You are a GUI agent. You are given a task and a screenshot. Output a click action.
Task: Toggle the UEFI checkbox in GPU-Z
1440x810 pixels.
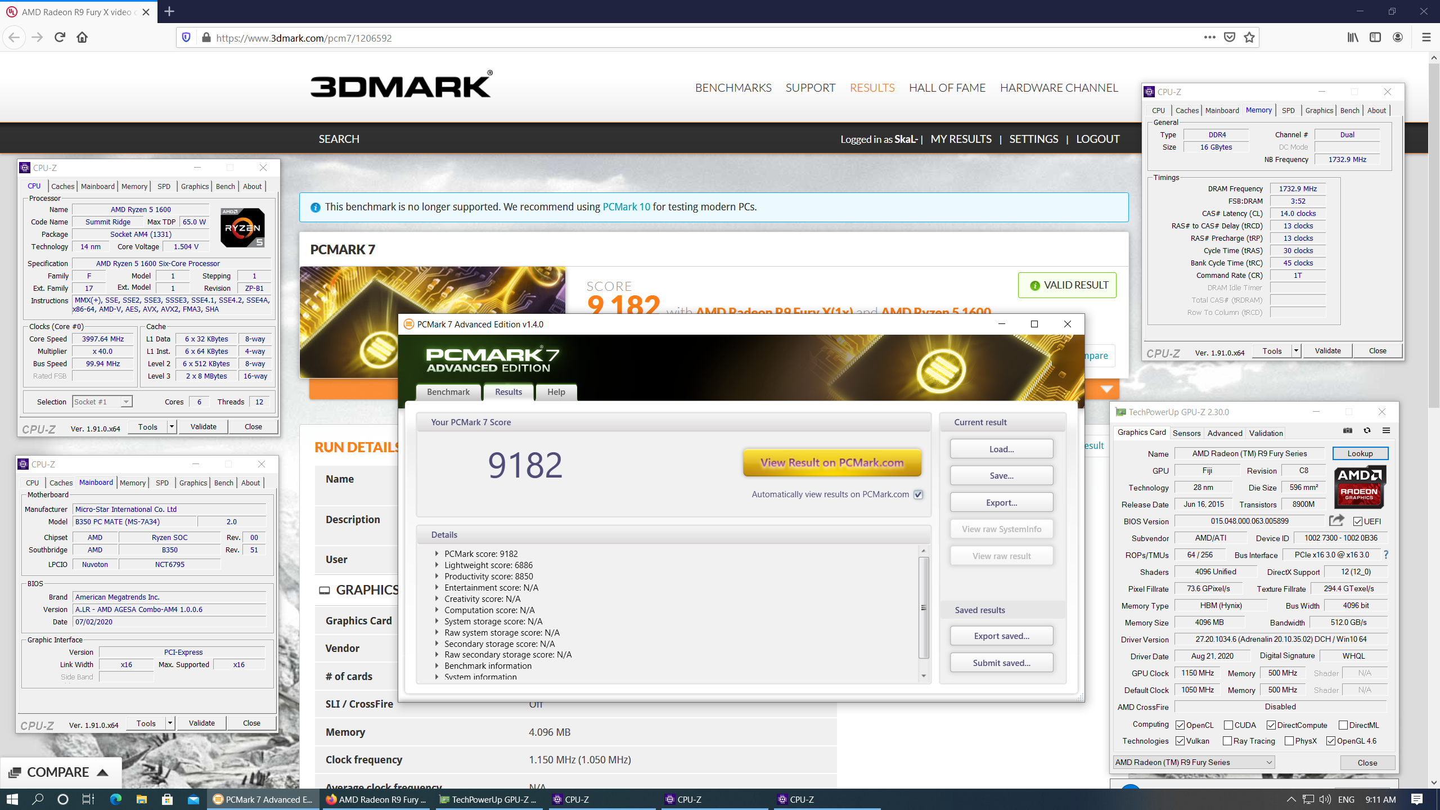coord(1358,521)
